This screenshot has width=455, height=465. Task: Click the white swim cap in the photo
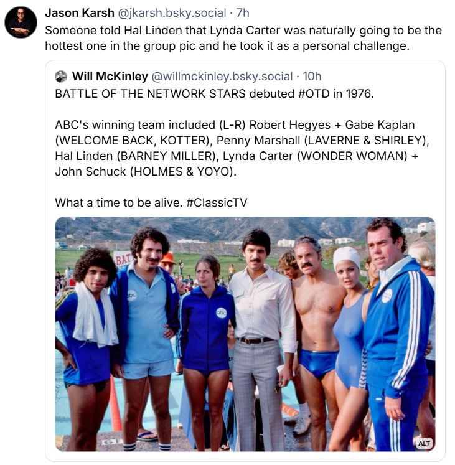click(346, 257)
